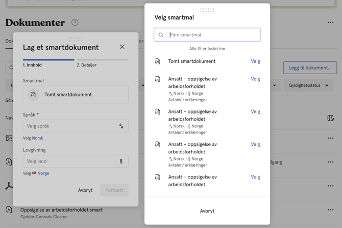Viewport: 342px width, 228px height.
Task: Click the Gjelder Conrads Closter subtitle
Action: coord(43,217)
